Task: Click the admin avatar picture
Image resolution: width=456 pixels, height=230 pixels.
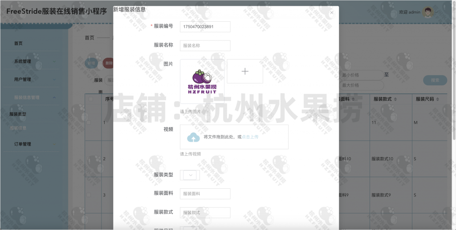Action: [x=428, y=12]
